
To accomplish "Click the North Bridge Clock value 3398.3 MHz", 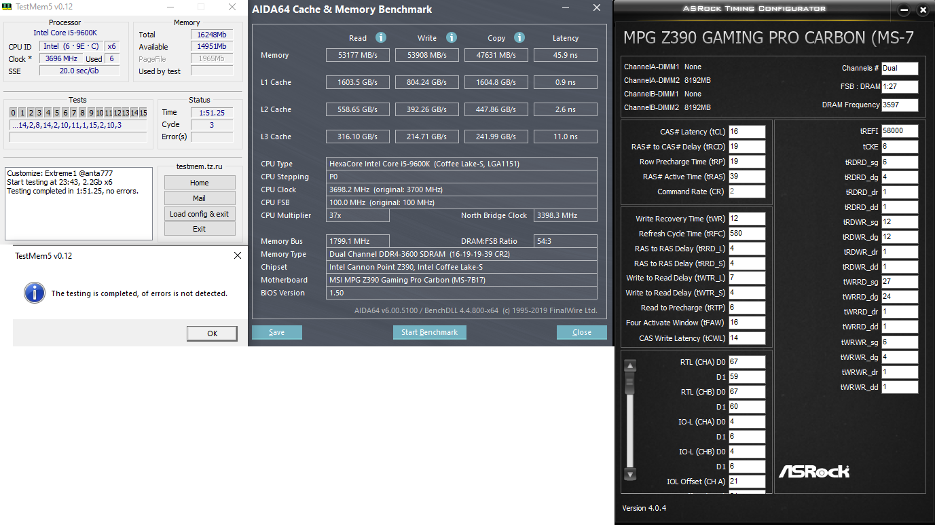I will tap(566, 215).
